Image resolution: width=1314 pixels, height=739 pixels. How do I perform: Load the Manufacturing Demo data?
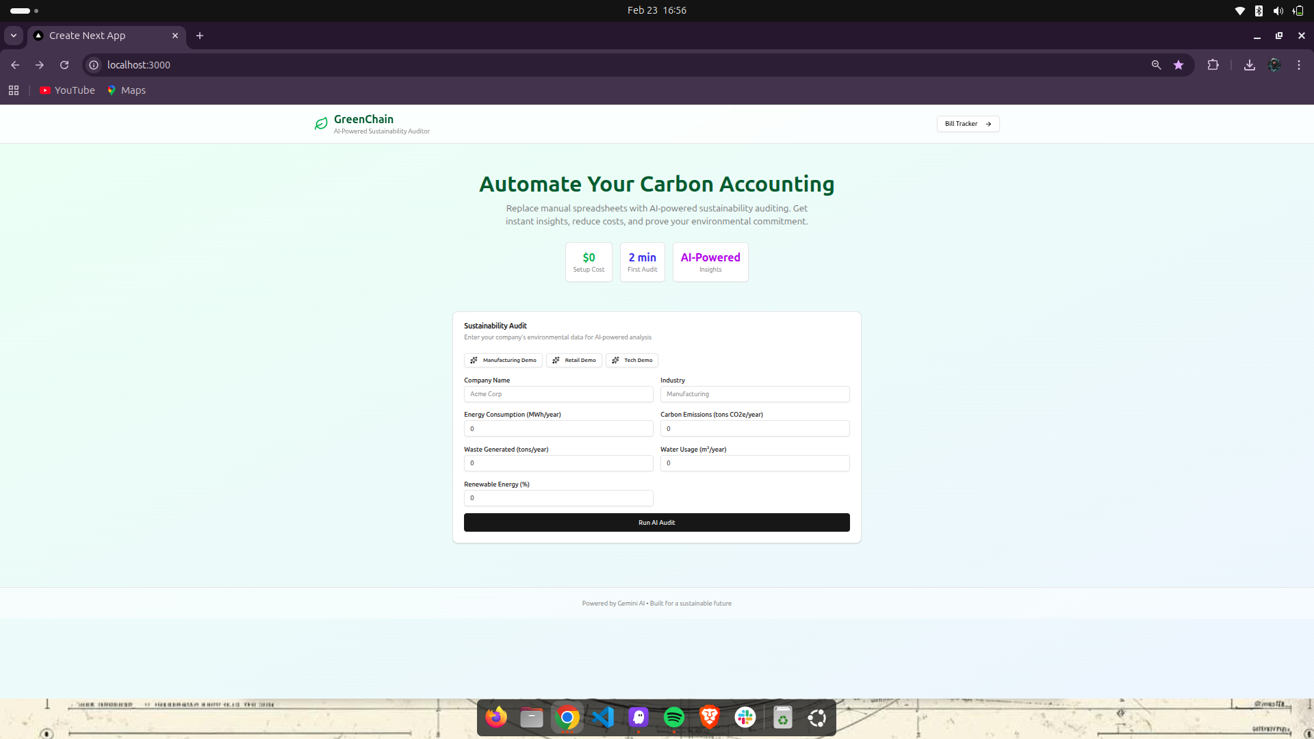tap(503, 361)
